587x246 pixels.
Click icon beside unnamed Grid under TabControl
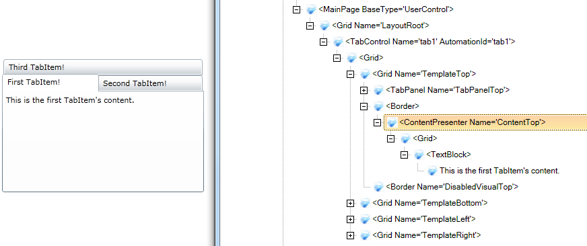[351, 58]
